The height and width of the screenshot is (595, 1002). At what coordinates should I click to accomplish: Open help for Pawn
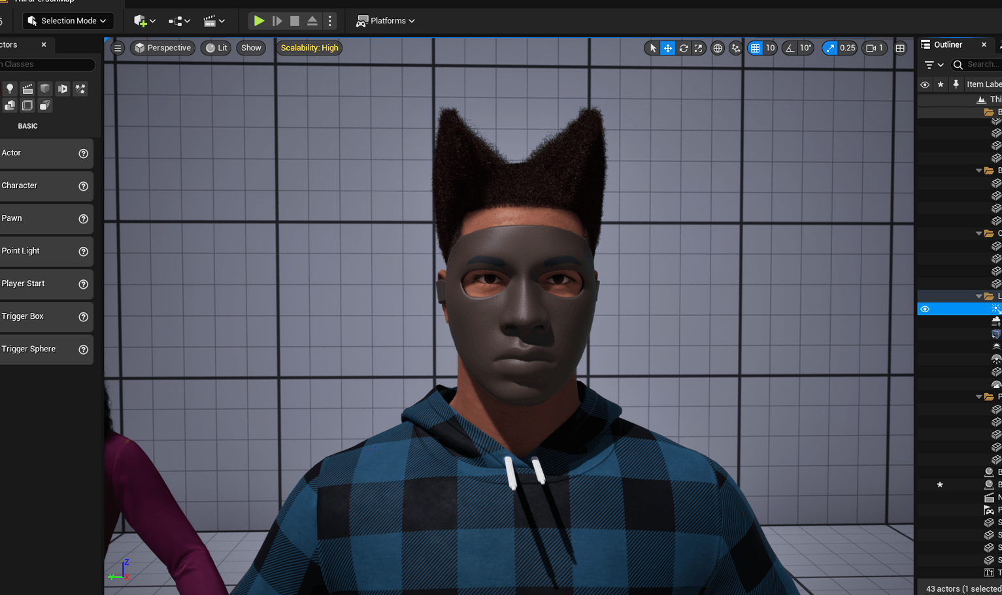[83, 219]
